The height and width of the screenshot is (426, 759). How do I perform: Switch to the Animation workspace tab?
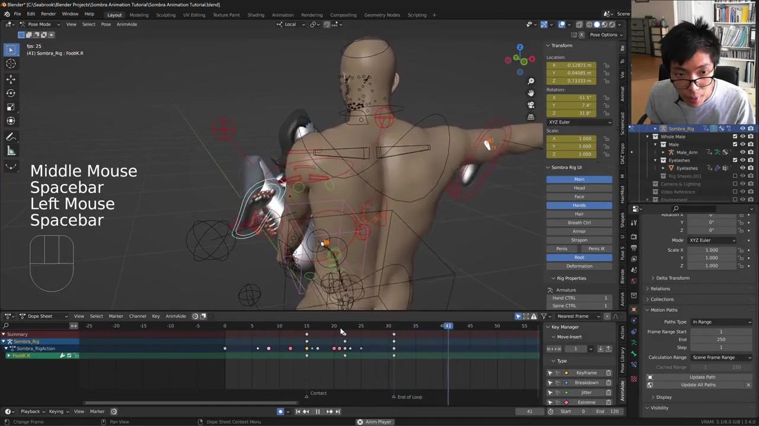pos(282,15)
